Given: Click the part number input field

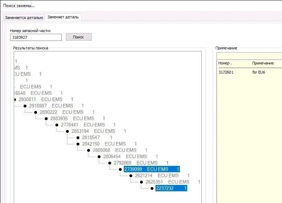Looking at the screenshot, I should pos(36,37).
